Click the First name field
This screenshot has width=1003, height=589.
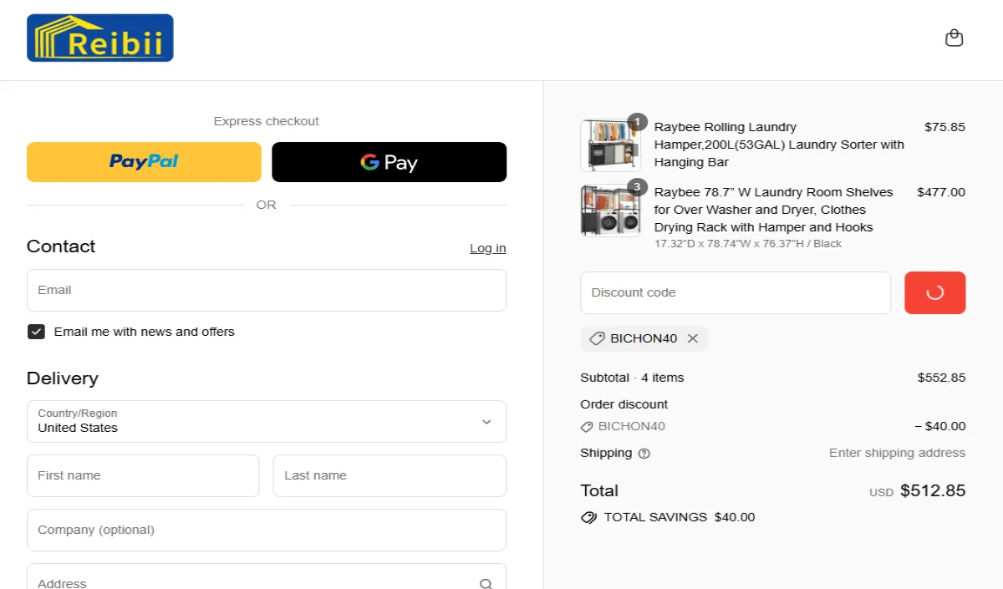(143, 475)
